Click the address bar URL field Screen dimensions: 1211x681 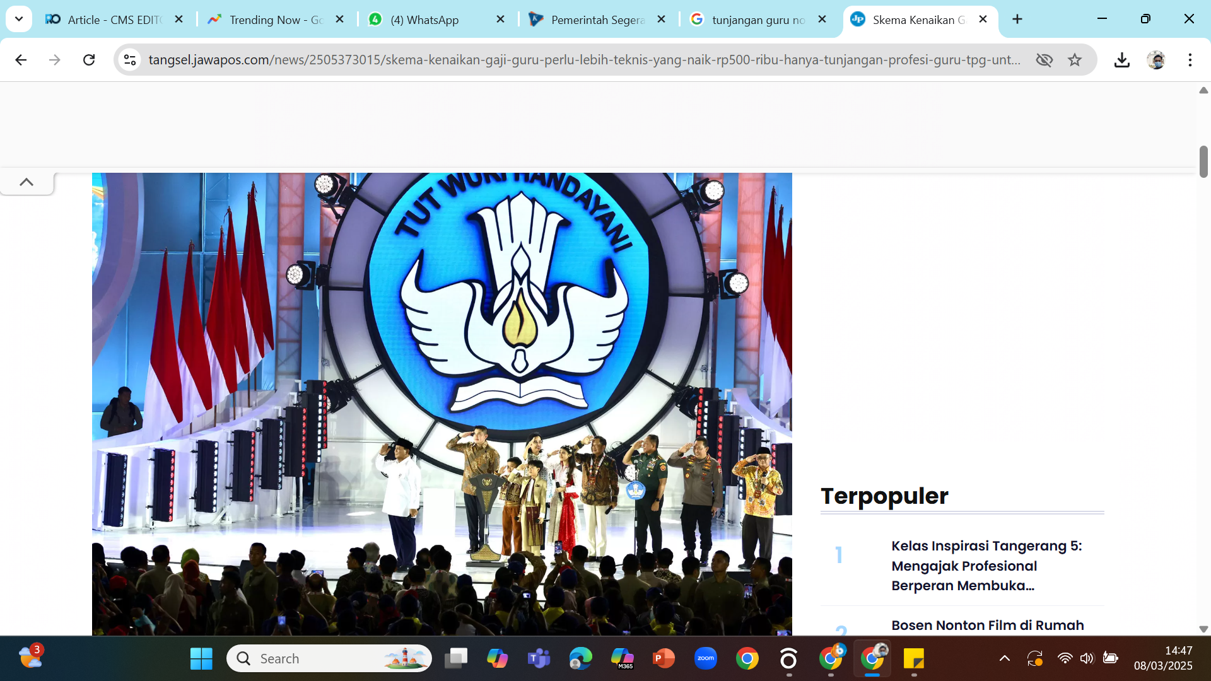click(x=585, y=60)
